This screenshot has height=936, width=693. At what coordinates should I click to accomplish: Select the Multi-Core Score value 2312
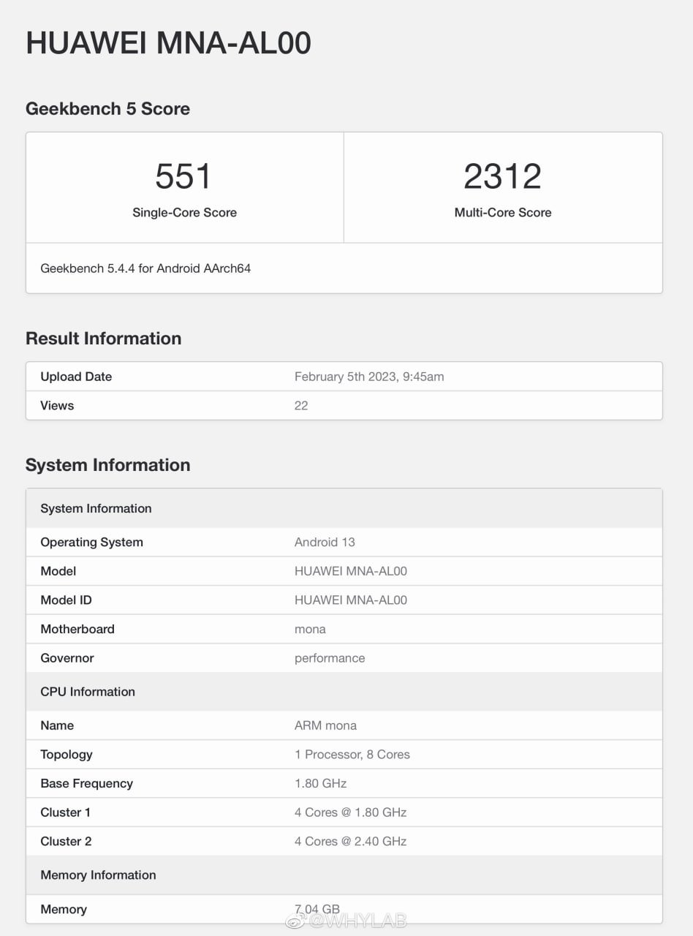click(x=502, y=174)
